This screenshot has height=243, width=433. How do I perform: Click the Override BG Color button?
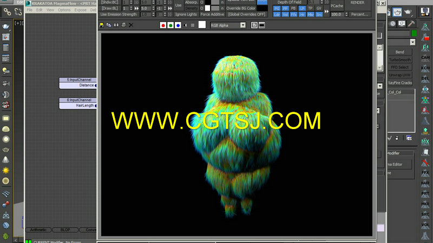[241, 8]
